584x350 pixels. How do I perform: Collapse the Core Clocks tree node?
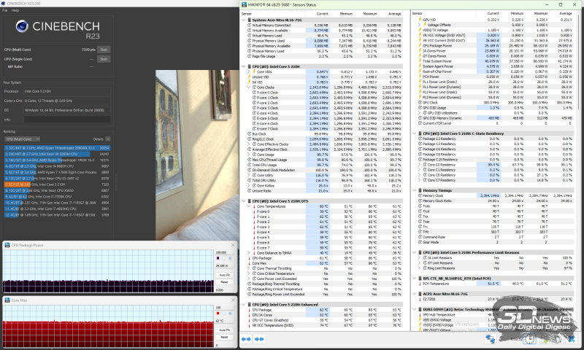click(249, 87)
